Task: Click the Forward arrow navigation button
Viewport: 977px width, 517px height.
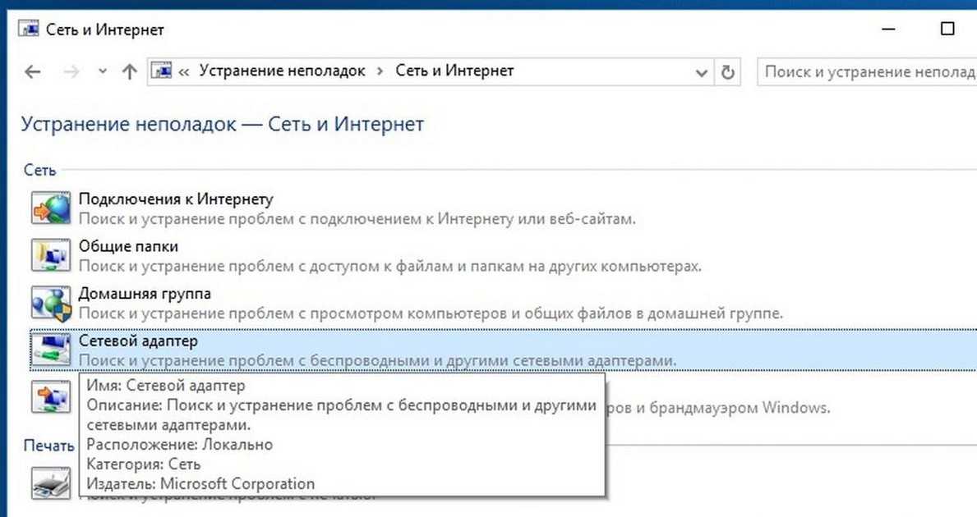Action: (x=71, y=72)
